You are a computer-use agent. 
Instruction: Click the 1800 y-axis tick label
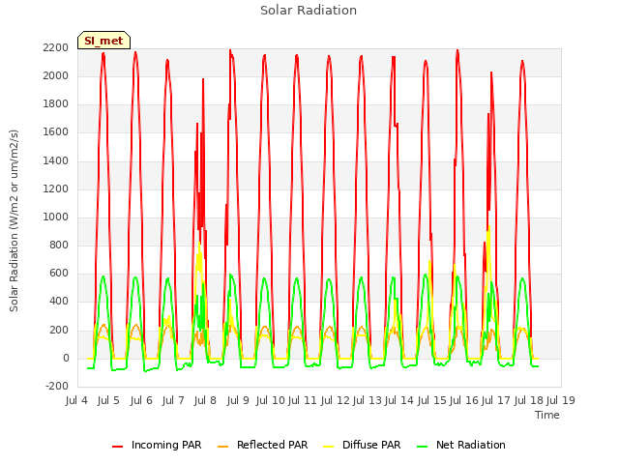tap(56, 104)
